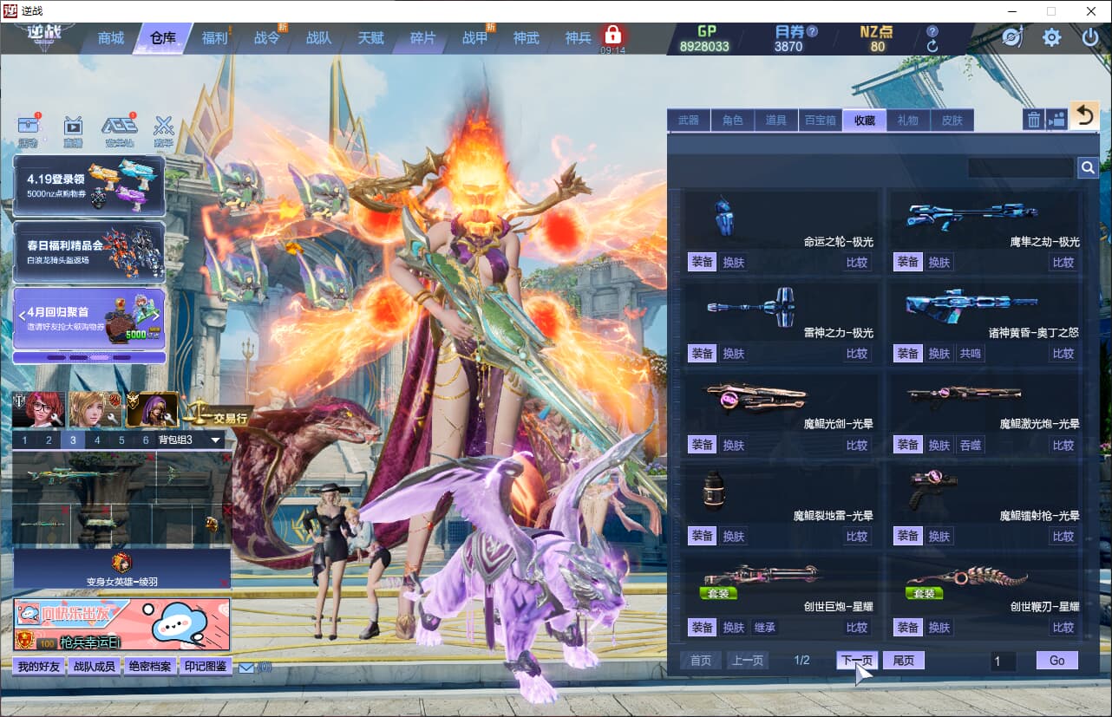This screenshot has height=717, width=1112.
Task: Select the blonde character portrait
Action: [x=95, y=409]
